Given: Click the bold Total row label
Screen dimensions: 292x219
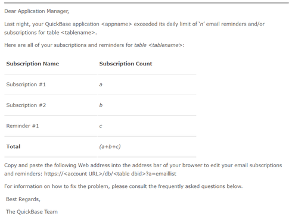Looking at the screenshot, I should pyautogui.click(x=13, y=146).
